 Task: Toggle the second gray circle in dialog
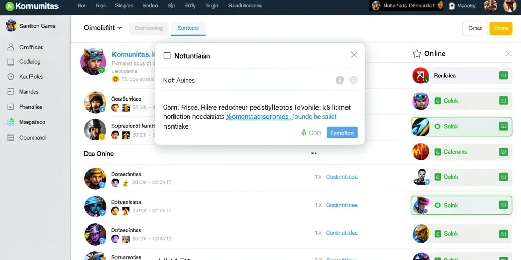[353, 80]
